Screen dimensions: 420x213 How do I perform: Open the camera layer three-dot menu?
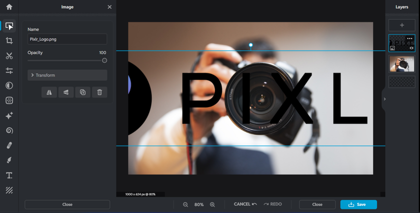click(409, 59)
